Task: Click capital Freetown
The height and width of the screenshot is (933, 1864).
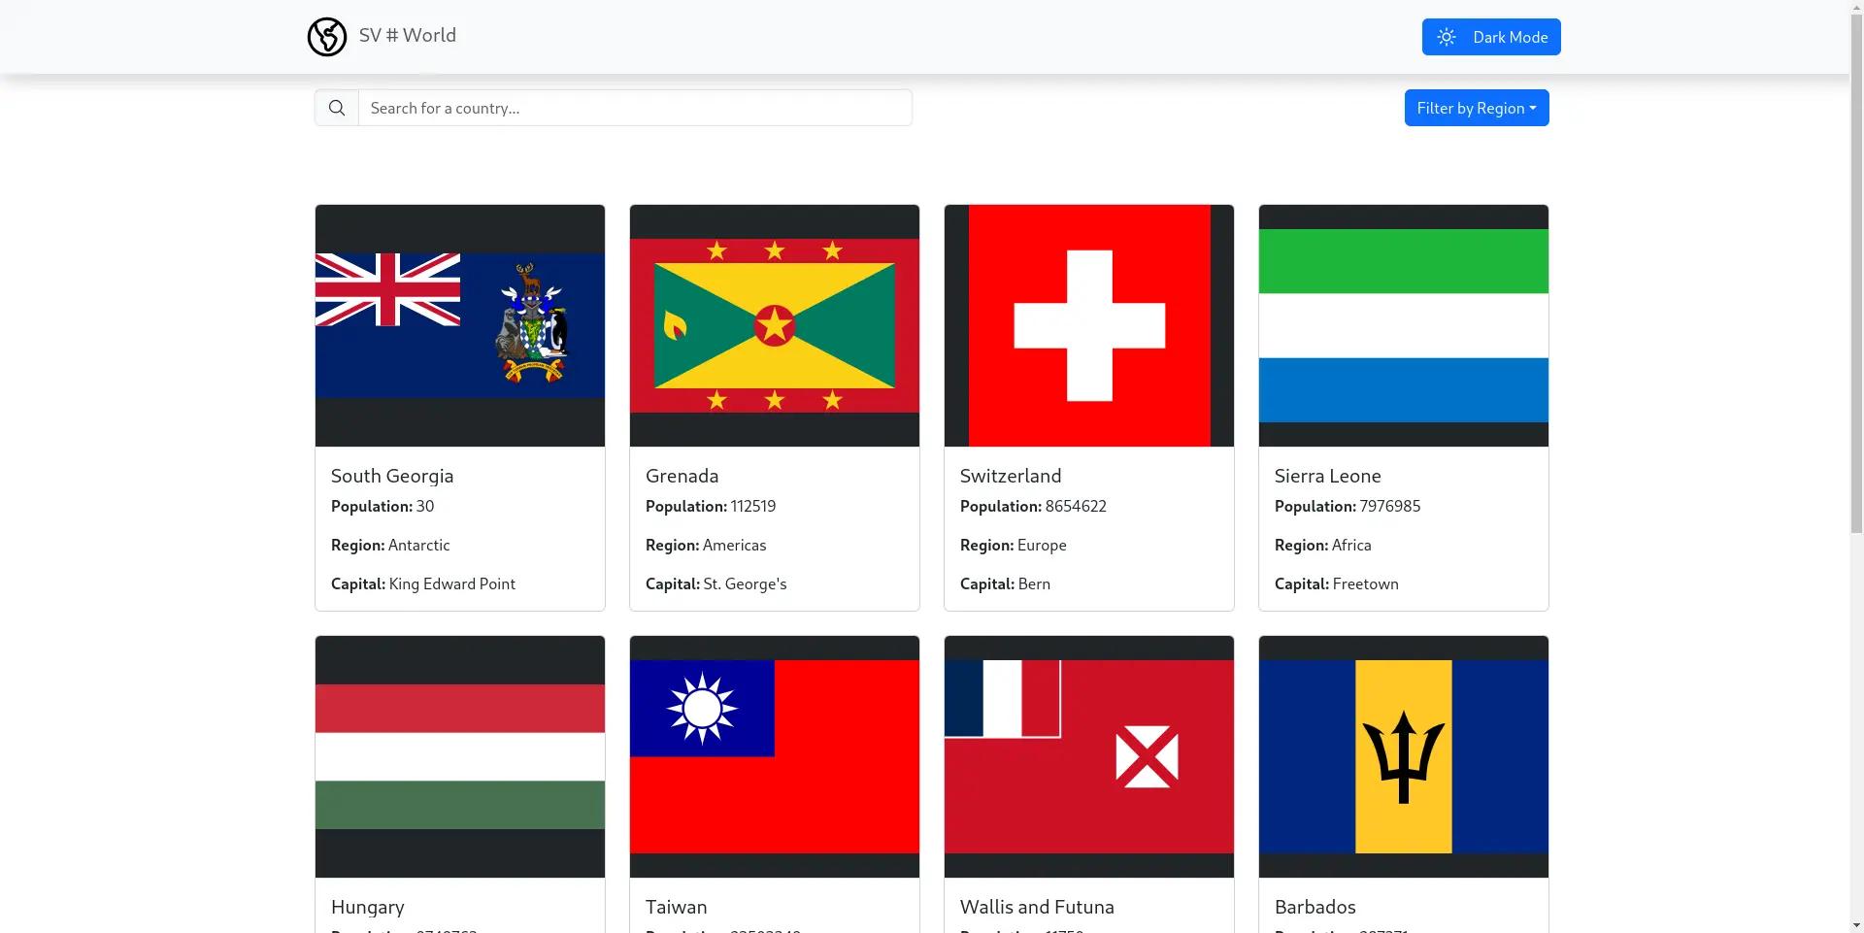Action: click(1366, 583)
